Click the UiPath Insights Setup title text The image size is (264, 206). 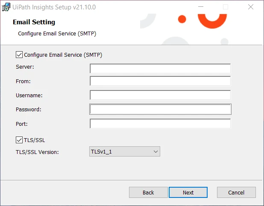point(54,7)
